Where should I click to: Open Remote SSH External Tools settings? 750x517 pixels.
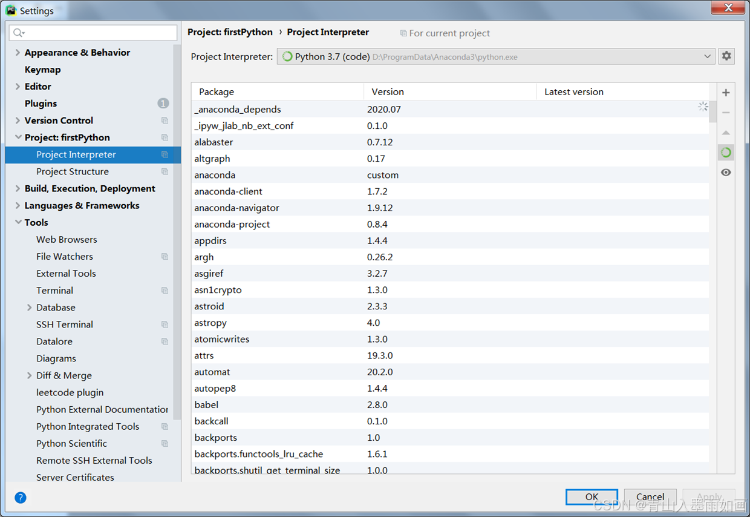click(94, 460)
